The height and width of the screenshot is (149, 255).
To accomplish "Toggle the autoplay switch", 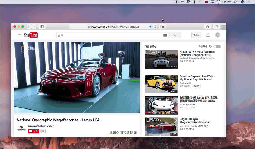I will [x=217, y=47].
